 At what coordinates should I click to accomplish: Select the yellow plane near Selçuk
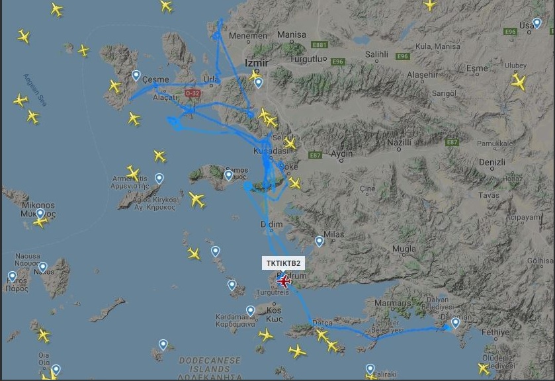(x=290, y=144)
